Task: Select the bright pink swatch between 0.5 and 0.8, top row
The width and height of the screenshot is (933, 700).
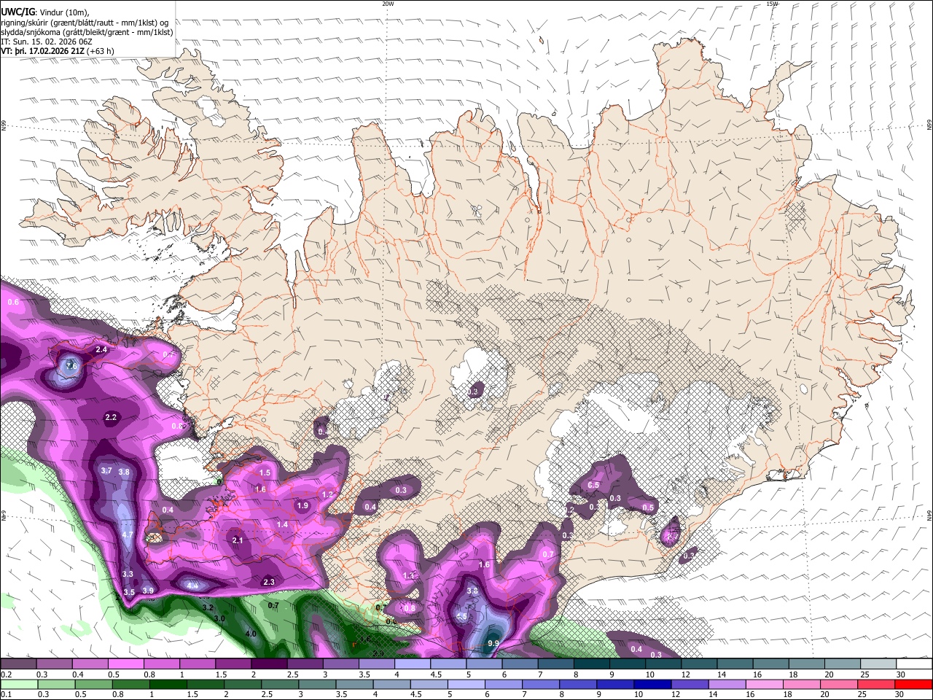Action: (125, 664)
